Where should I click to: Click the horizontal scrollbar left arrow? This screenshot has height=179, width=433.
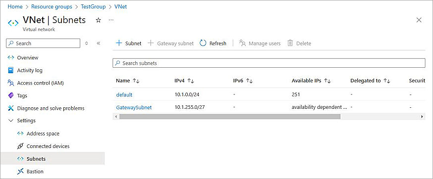pyautogui.click(x=116, y=117)
